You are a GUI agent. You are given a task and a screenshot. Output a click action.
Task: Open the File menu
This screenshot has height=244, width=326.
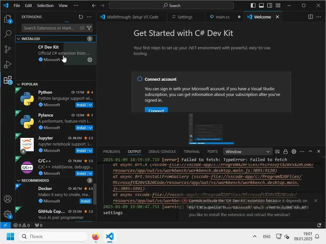pyautogui.click(x=17, y=6)
